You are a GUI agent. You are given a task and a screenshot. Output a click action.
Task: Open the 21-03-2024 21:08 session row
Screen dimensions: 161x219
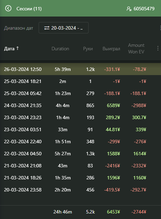80,166
